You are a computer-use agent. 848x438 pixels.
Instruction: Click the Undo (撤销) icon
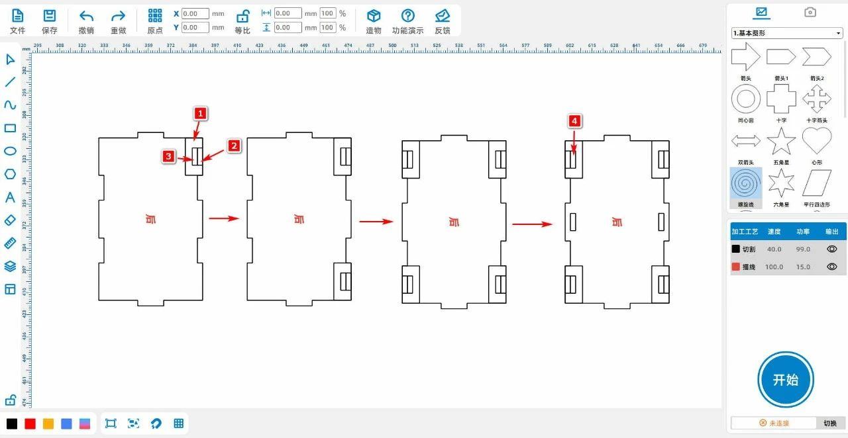[86, 17]
